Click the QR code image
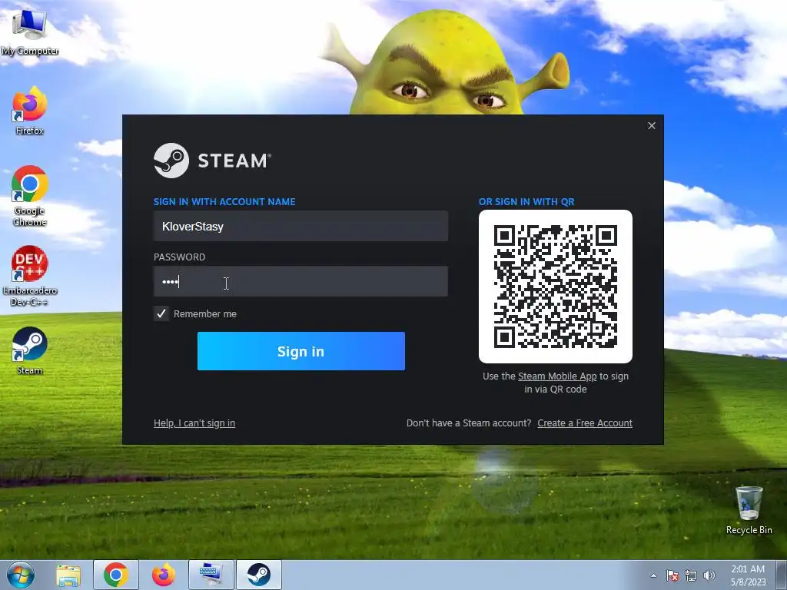The image size is (787, 590). (556, 287)
